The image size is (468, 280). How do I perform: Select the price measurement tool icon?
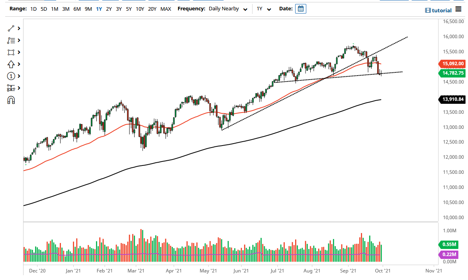pos(11,88)
